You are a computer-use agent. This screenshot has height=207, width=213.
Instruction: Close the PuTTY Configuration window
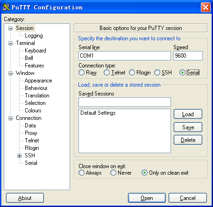click(206, 7)
